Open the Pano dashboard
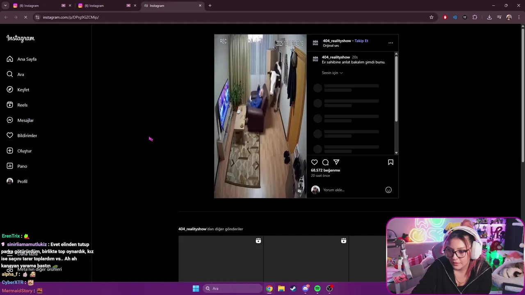525x295 pixels. [16, 166]
